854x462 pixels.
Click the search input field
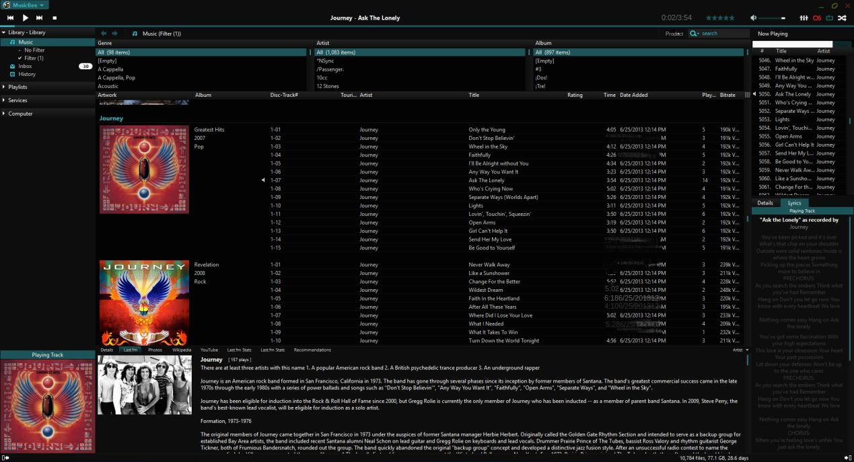coord(723,33)
